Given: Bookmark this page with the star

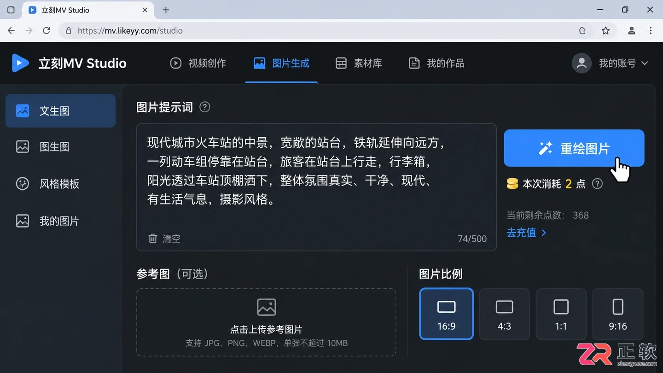Looking at the screenshot, I should coord(605,30).
